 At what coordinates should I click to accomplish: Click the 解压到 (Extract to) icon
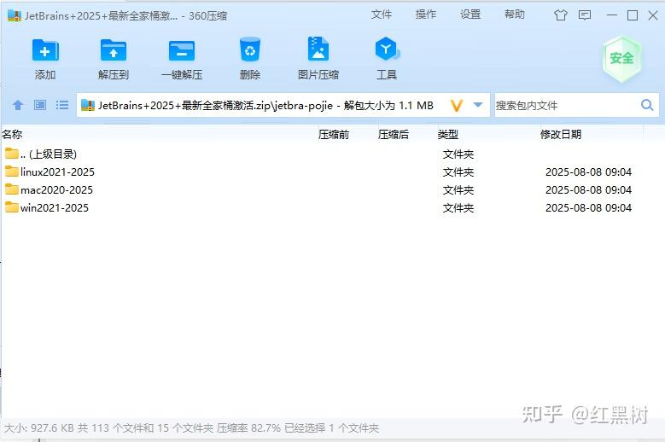[114, 50]
